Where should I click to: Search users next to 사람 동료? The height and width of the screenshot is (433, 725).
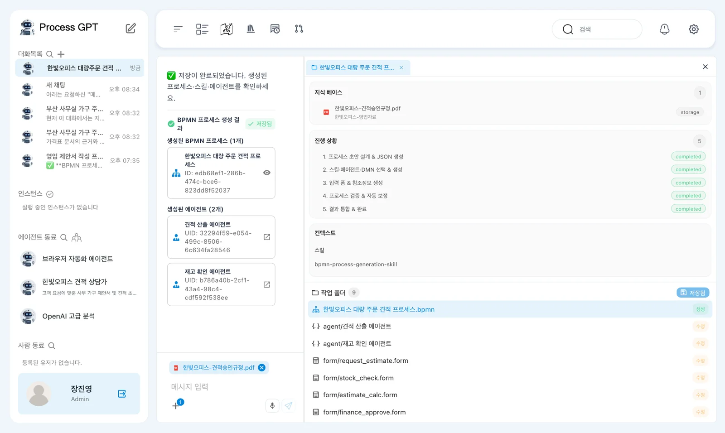(52, 346)
